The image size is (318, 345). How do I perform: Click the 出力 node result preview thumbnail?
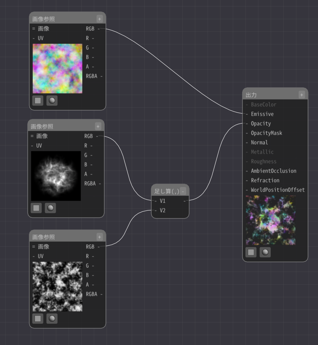[x=271, y=220]
